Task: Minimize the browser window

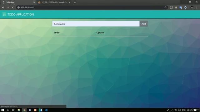Action: point(183,2)
